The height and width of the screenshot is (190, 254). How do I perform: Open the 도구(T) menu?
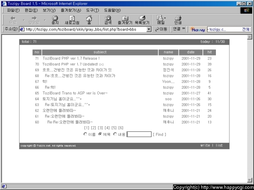click(x=92, y=10)
